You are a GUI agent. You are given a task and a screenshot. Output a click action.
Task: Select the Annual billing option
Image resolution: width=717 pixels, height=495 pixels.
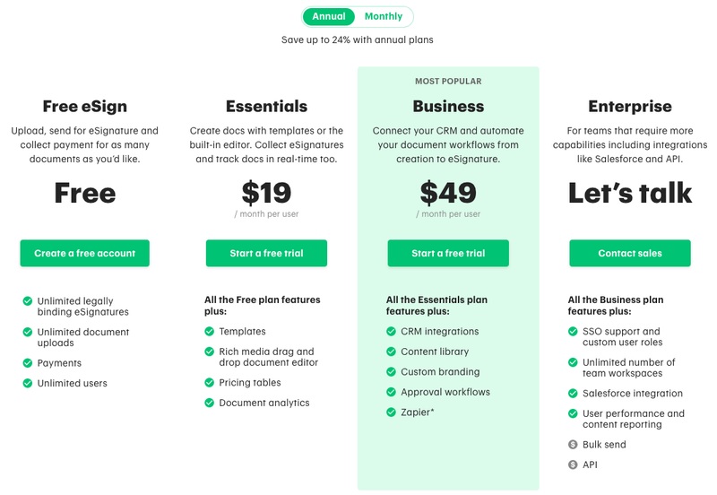329,16
